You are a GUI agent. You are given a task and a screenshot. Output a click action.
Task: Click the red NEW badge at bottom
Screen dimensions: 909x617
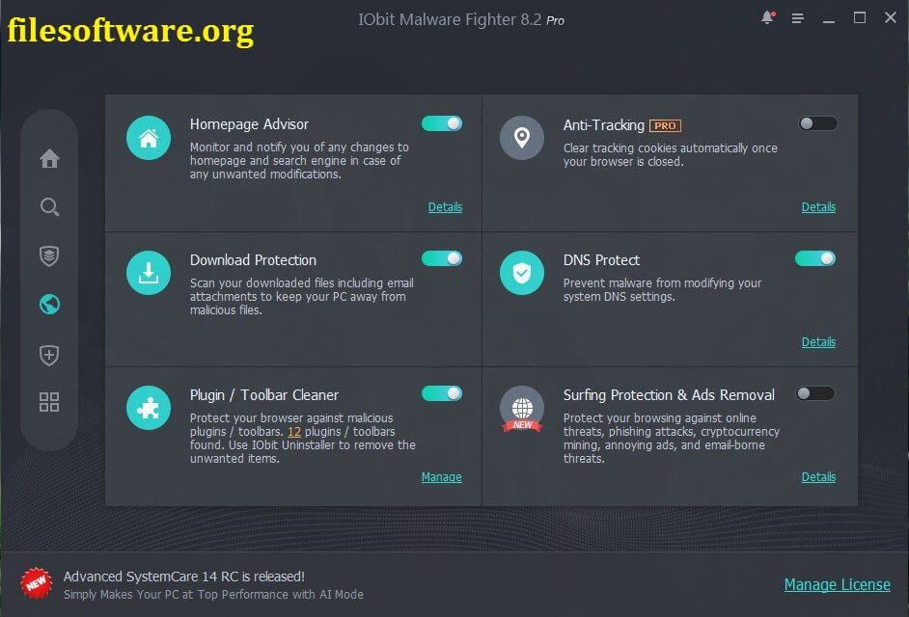[x=36, y=583]
